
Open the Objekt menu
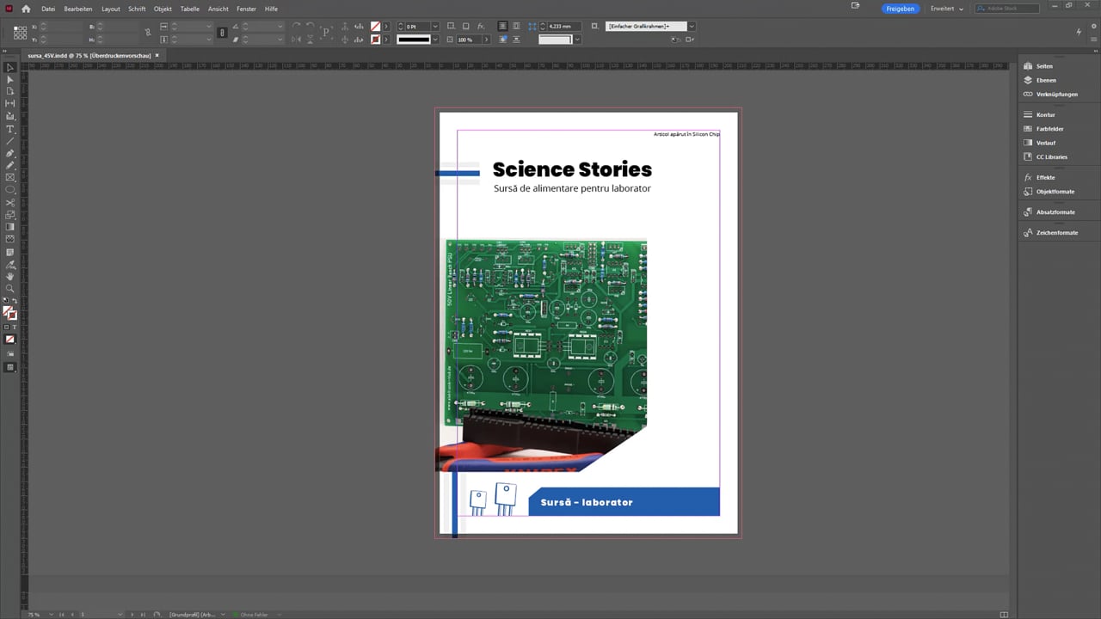point(163,9)
